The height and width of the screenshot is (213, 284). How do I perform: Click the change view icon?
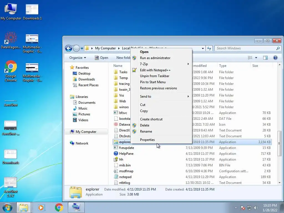(250, 58)
